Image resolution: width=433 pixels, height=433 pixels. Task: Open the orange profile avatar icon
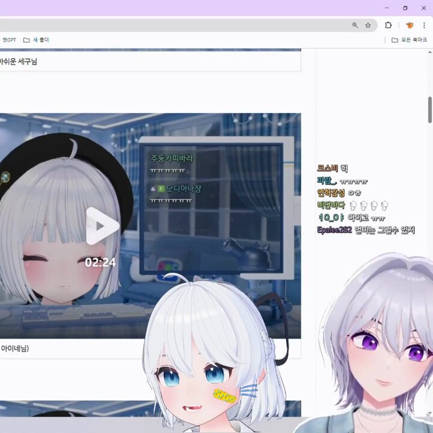pyautogui.click(x=410, y=25)
